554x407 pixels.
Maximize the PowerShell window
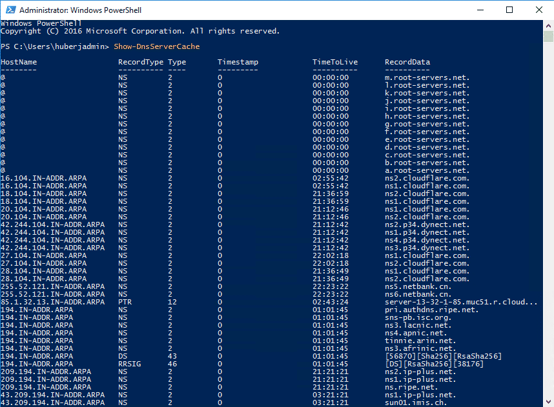click(509, 10)
